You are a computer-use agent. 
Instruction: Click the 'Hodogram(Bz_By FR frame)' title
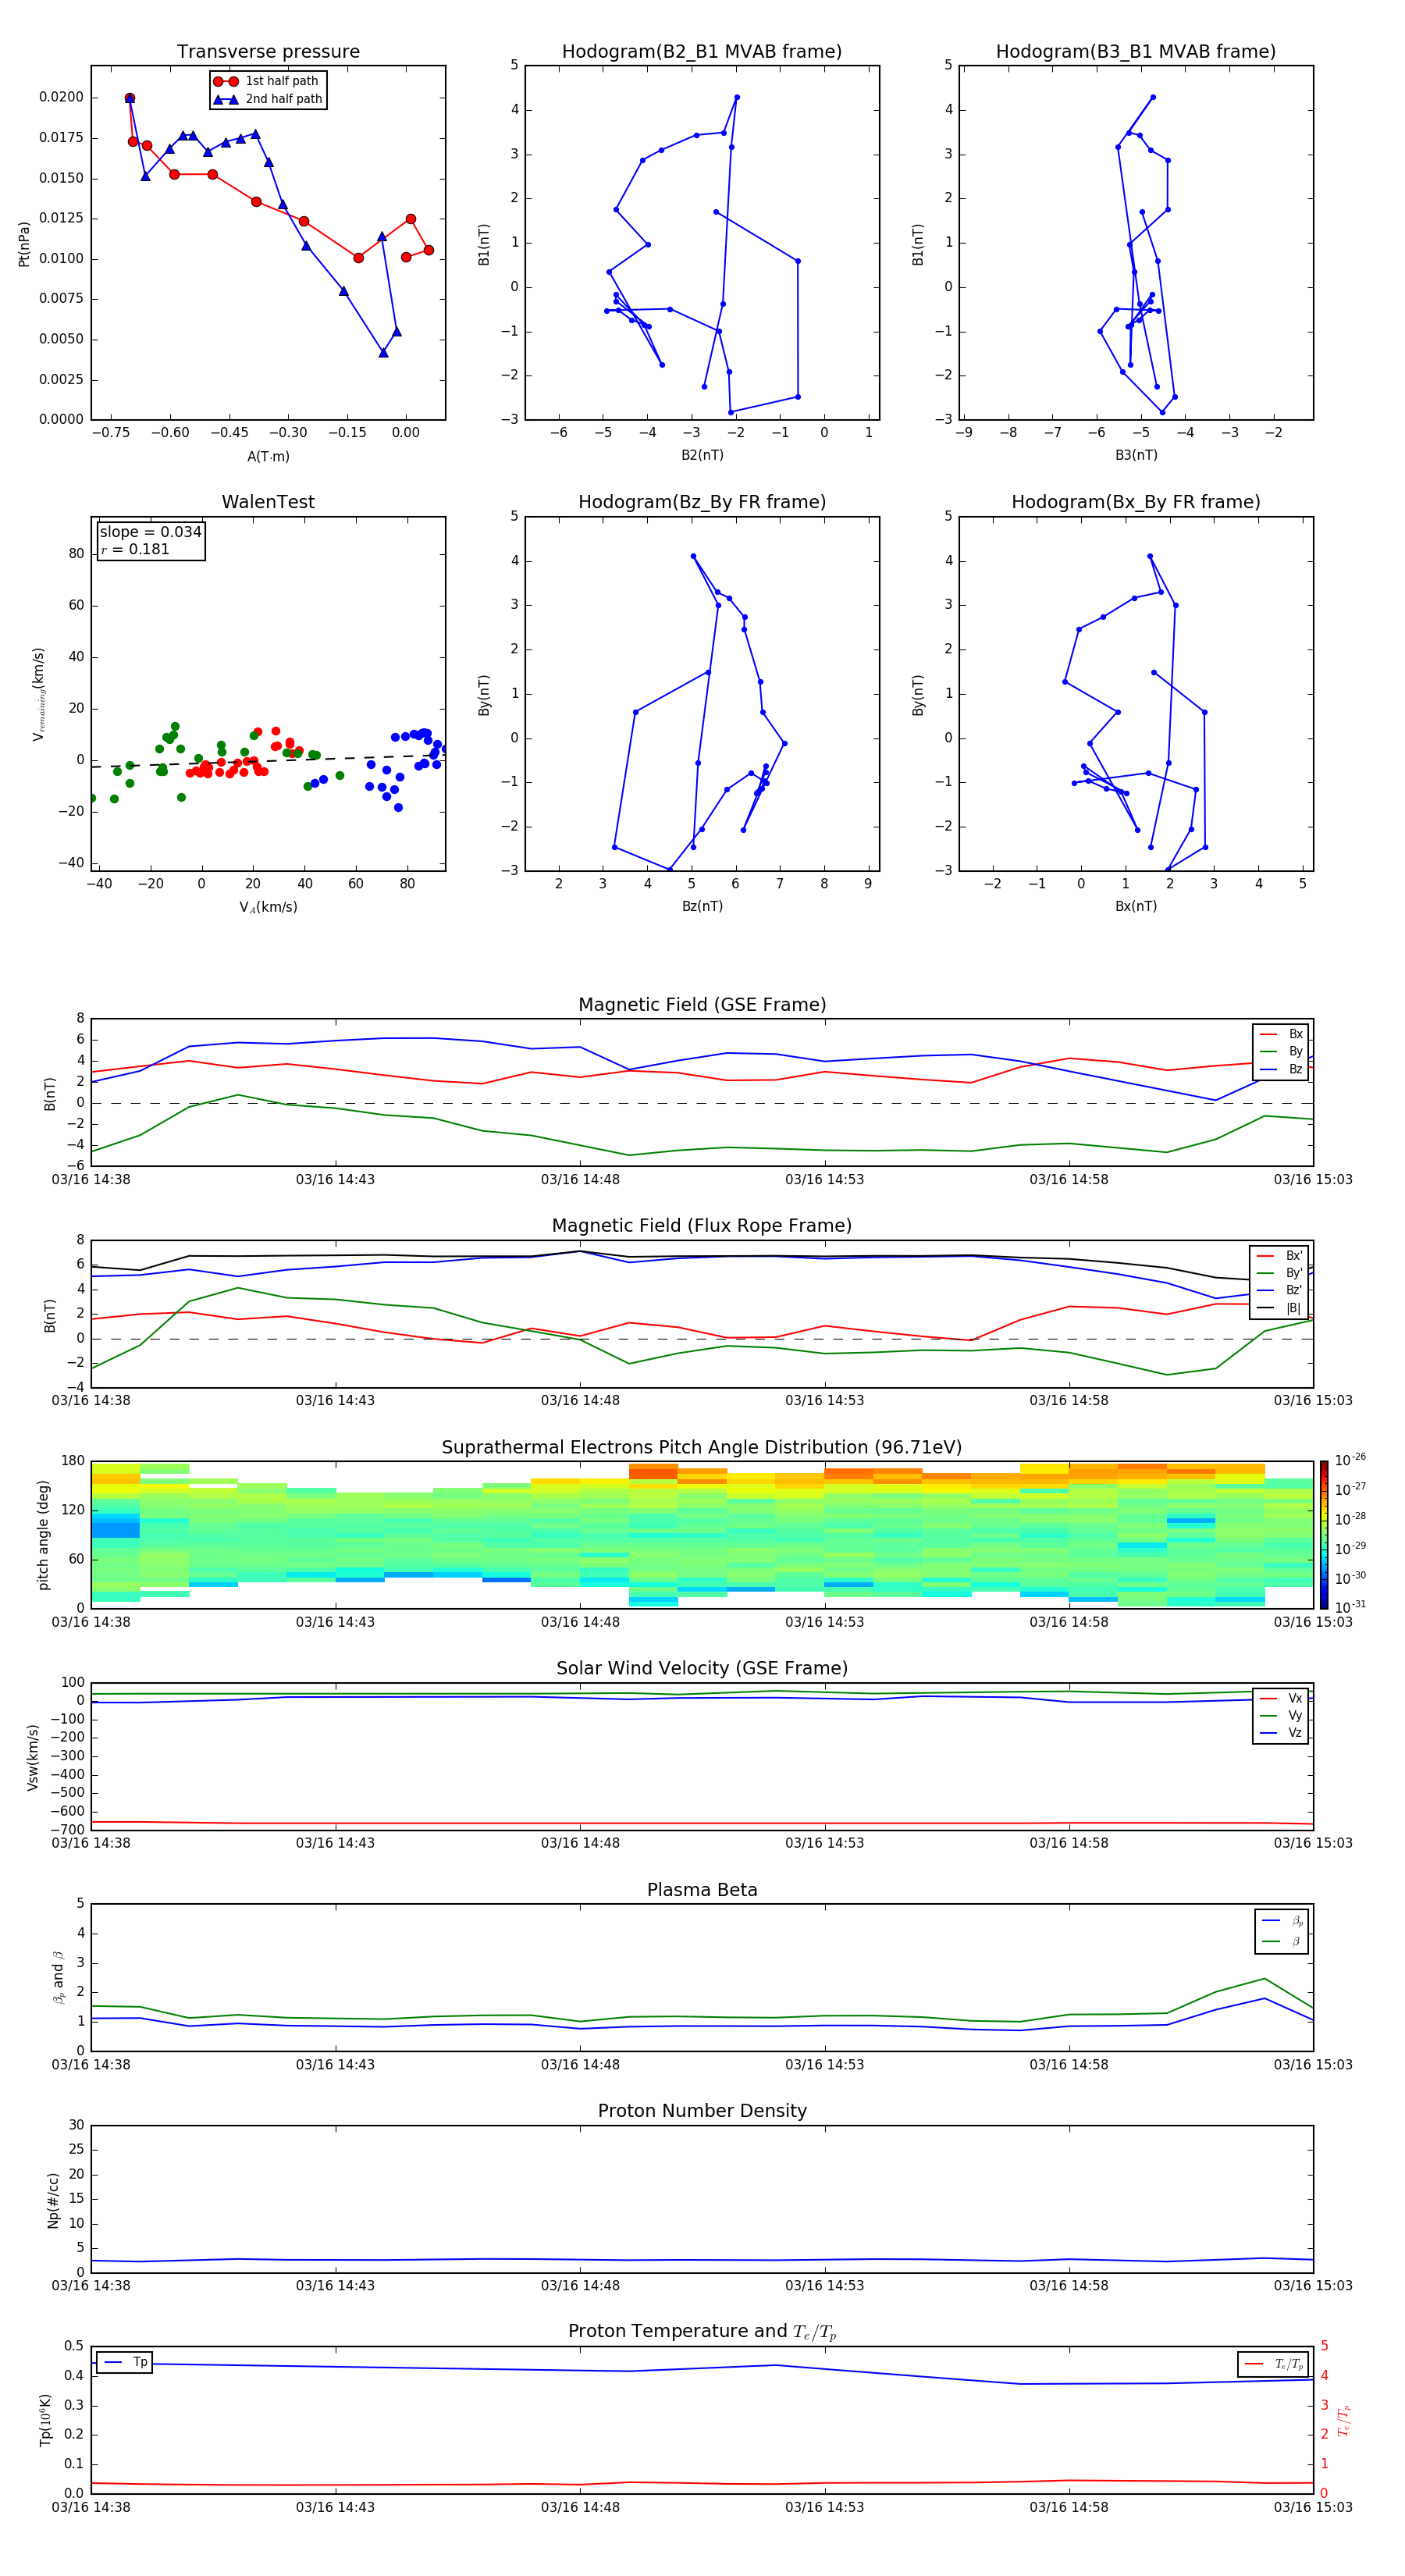702,502
